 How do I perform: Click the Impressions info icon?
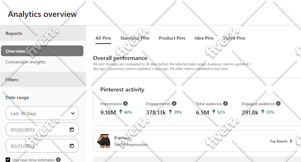[x=125, y=104]
